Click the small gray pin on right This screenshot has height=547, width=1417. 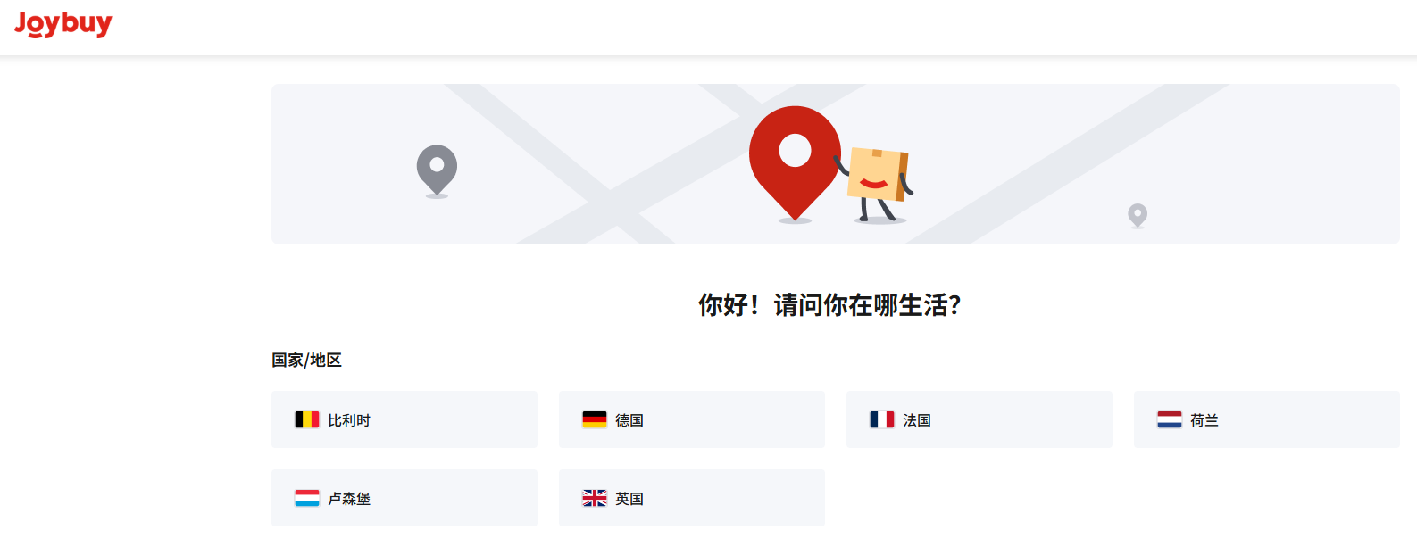tap(1138, 216)
